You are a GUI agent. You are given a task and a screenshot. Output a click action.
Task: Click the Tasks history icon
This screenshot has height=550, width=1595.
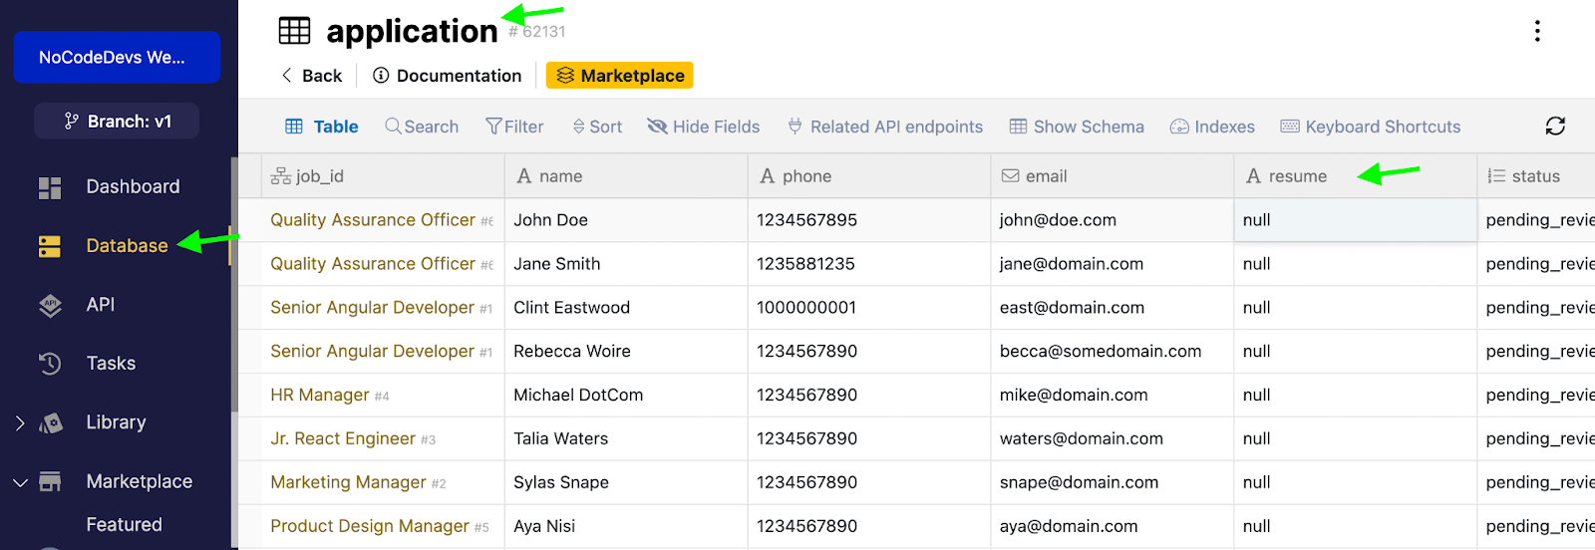[x=50, y=364]
